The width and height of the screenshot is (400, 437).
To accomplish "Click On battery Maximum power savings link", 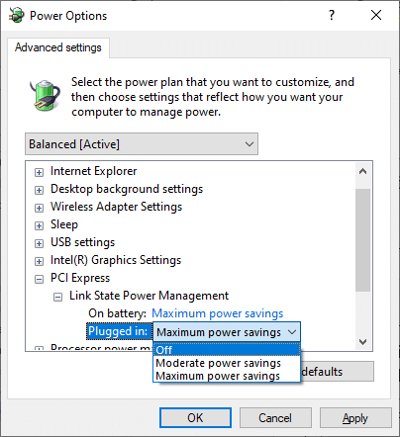I will 218,313.
